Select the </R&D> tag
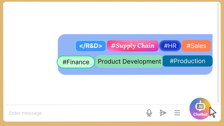 point(90,46)
